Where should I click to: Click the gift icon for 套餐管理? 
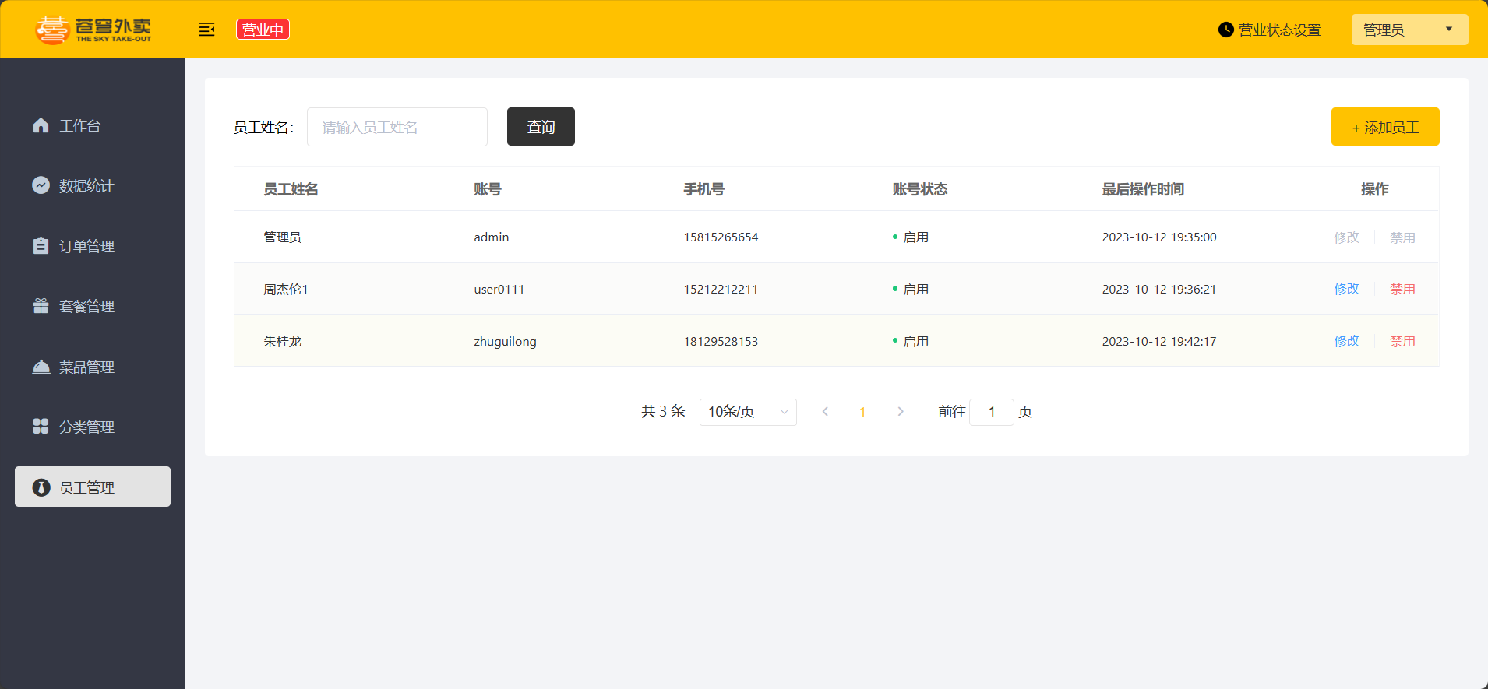click(x=41, y=306)
